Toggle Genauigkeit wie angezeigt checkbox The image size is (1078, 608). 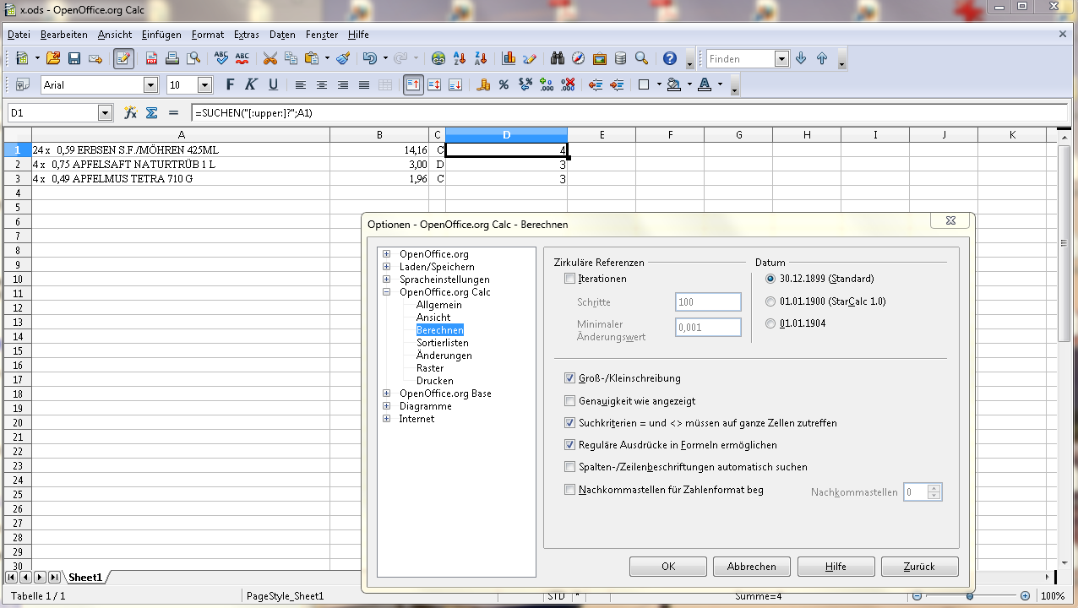pos(569,401)
